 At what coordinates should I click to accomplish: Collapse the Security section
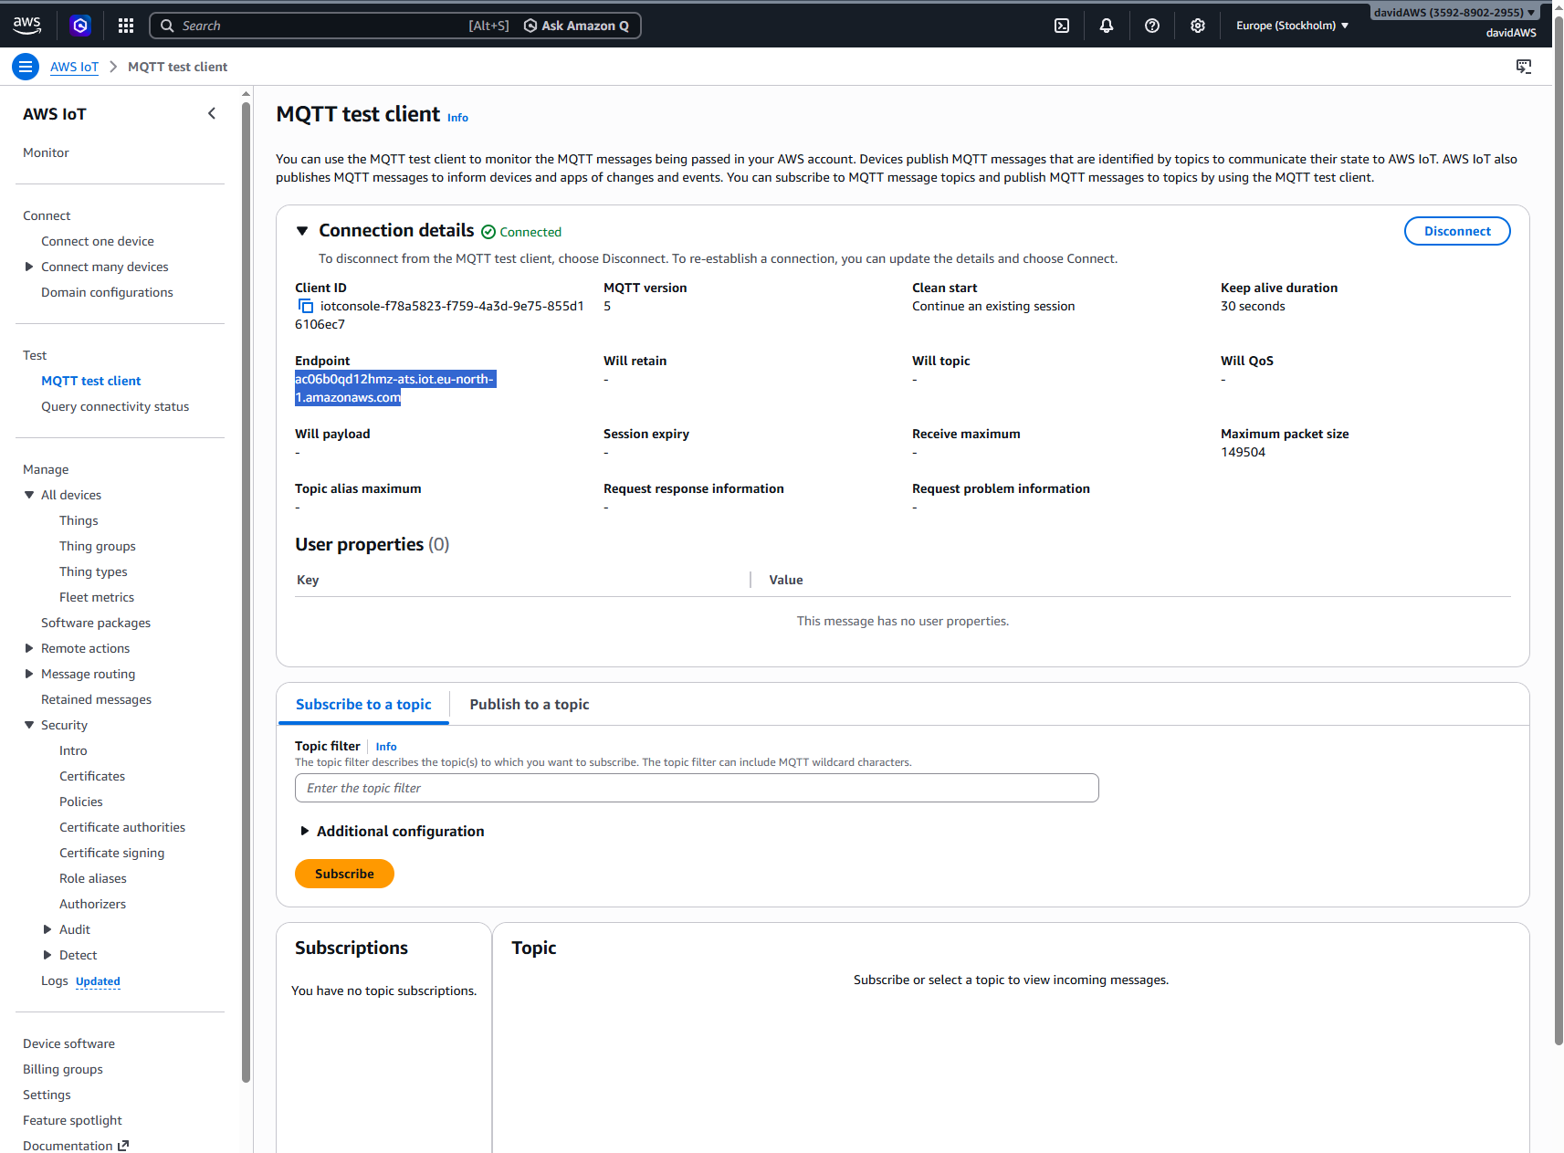pyautogui.click(x=29, y=725)
